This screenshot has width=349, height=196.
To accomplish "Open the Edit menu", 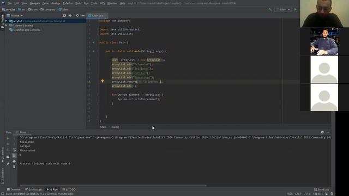I will [x=17, y=3].
